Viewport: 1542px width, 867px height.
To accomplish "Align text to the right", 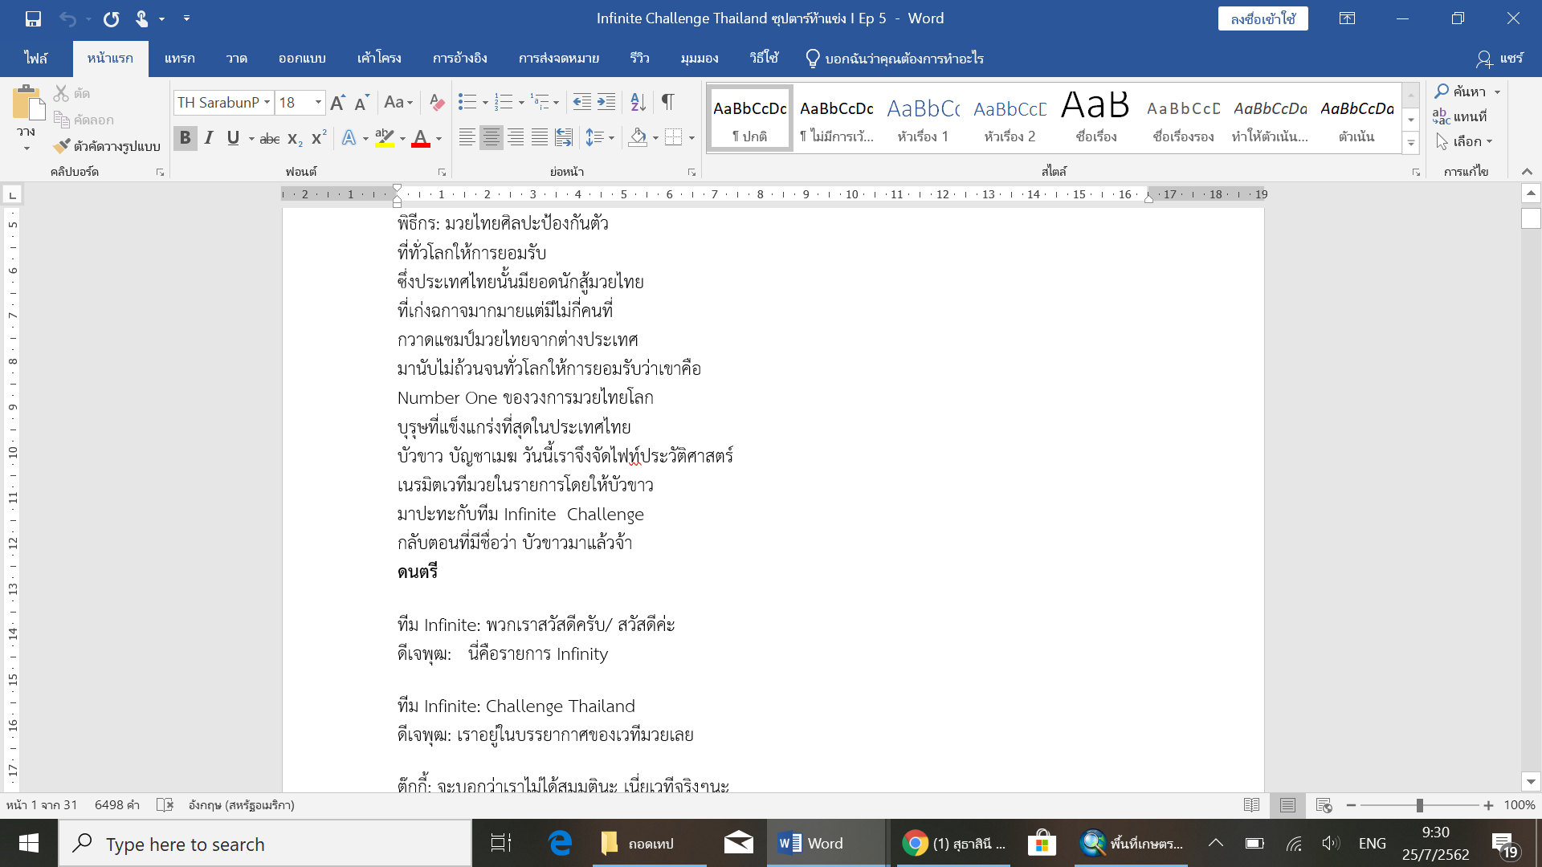I will coord(516,138).
